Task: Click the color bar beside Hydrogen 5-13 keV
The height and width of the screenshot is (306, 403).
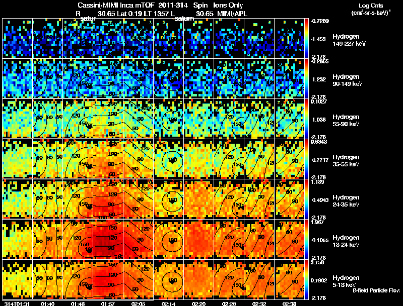Action: coord(306,279)
